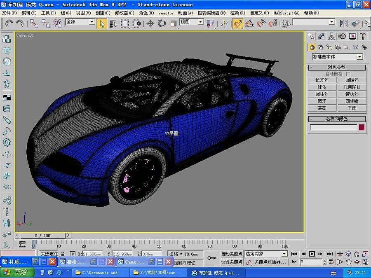Open the object color swatch
Screen dimensions: 371x278
[x=362, y=127]
